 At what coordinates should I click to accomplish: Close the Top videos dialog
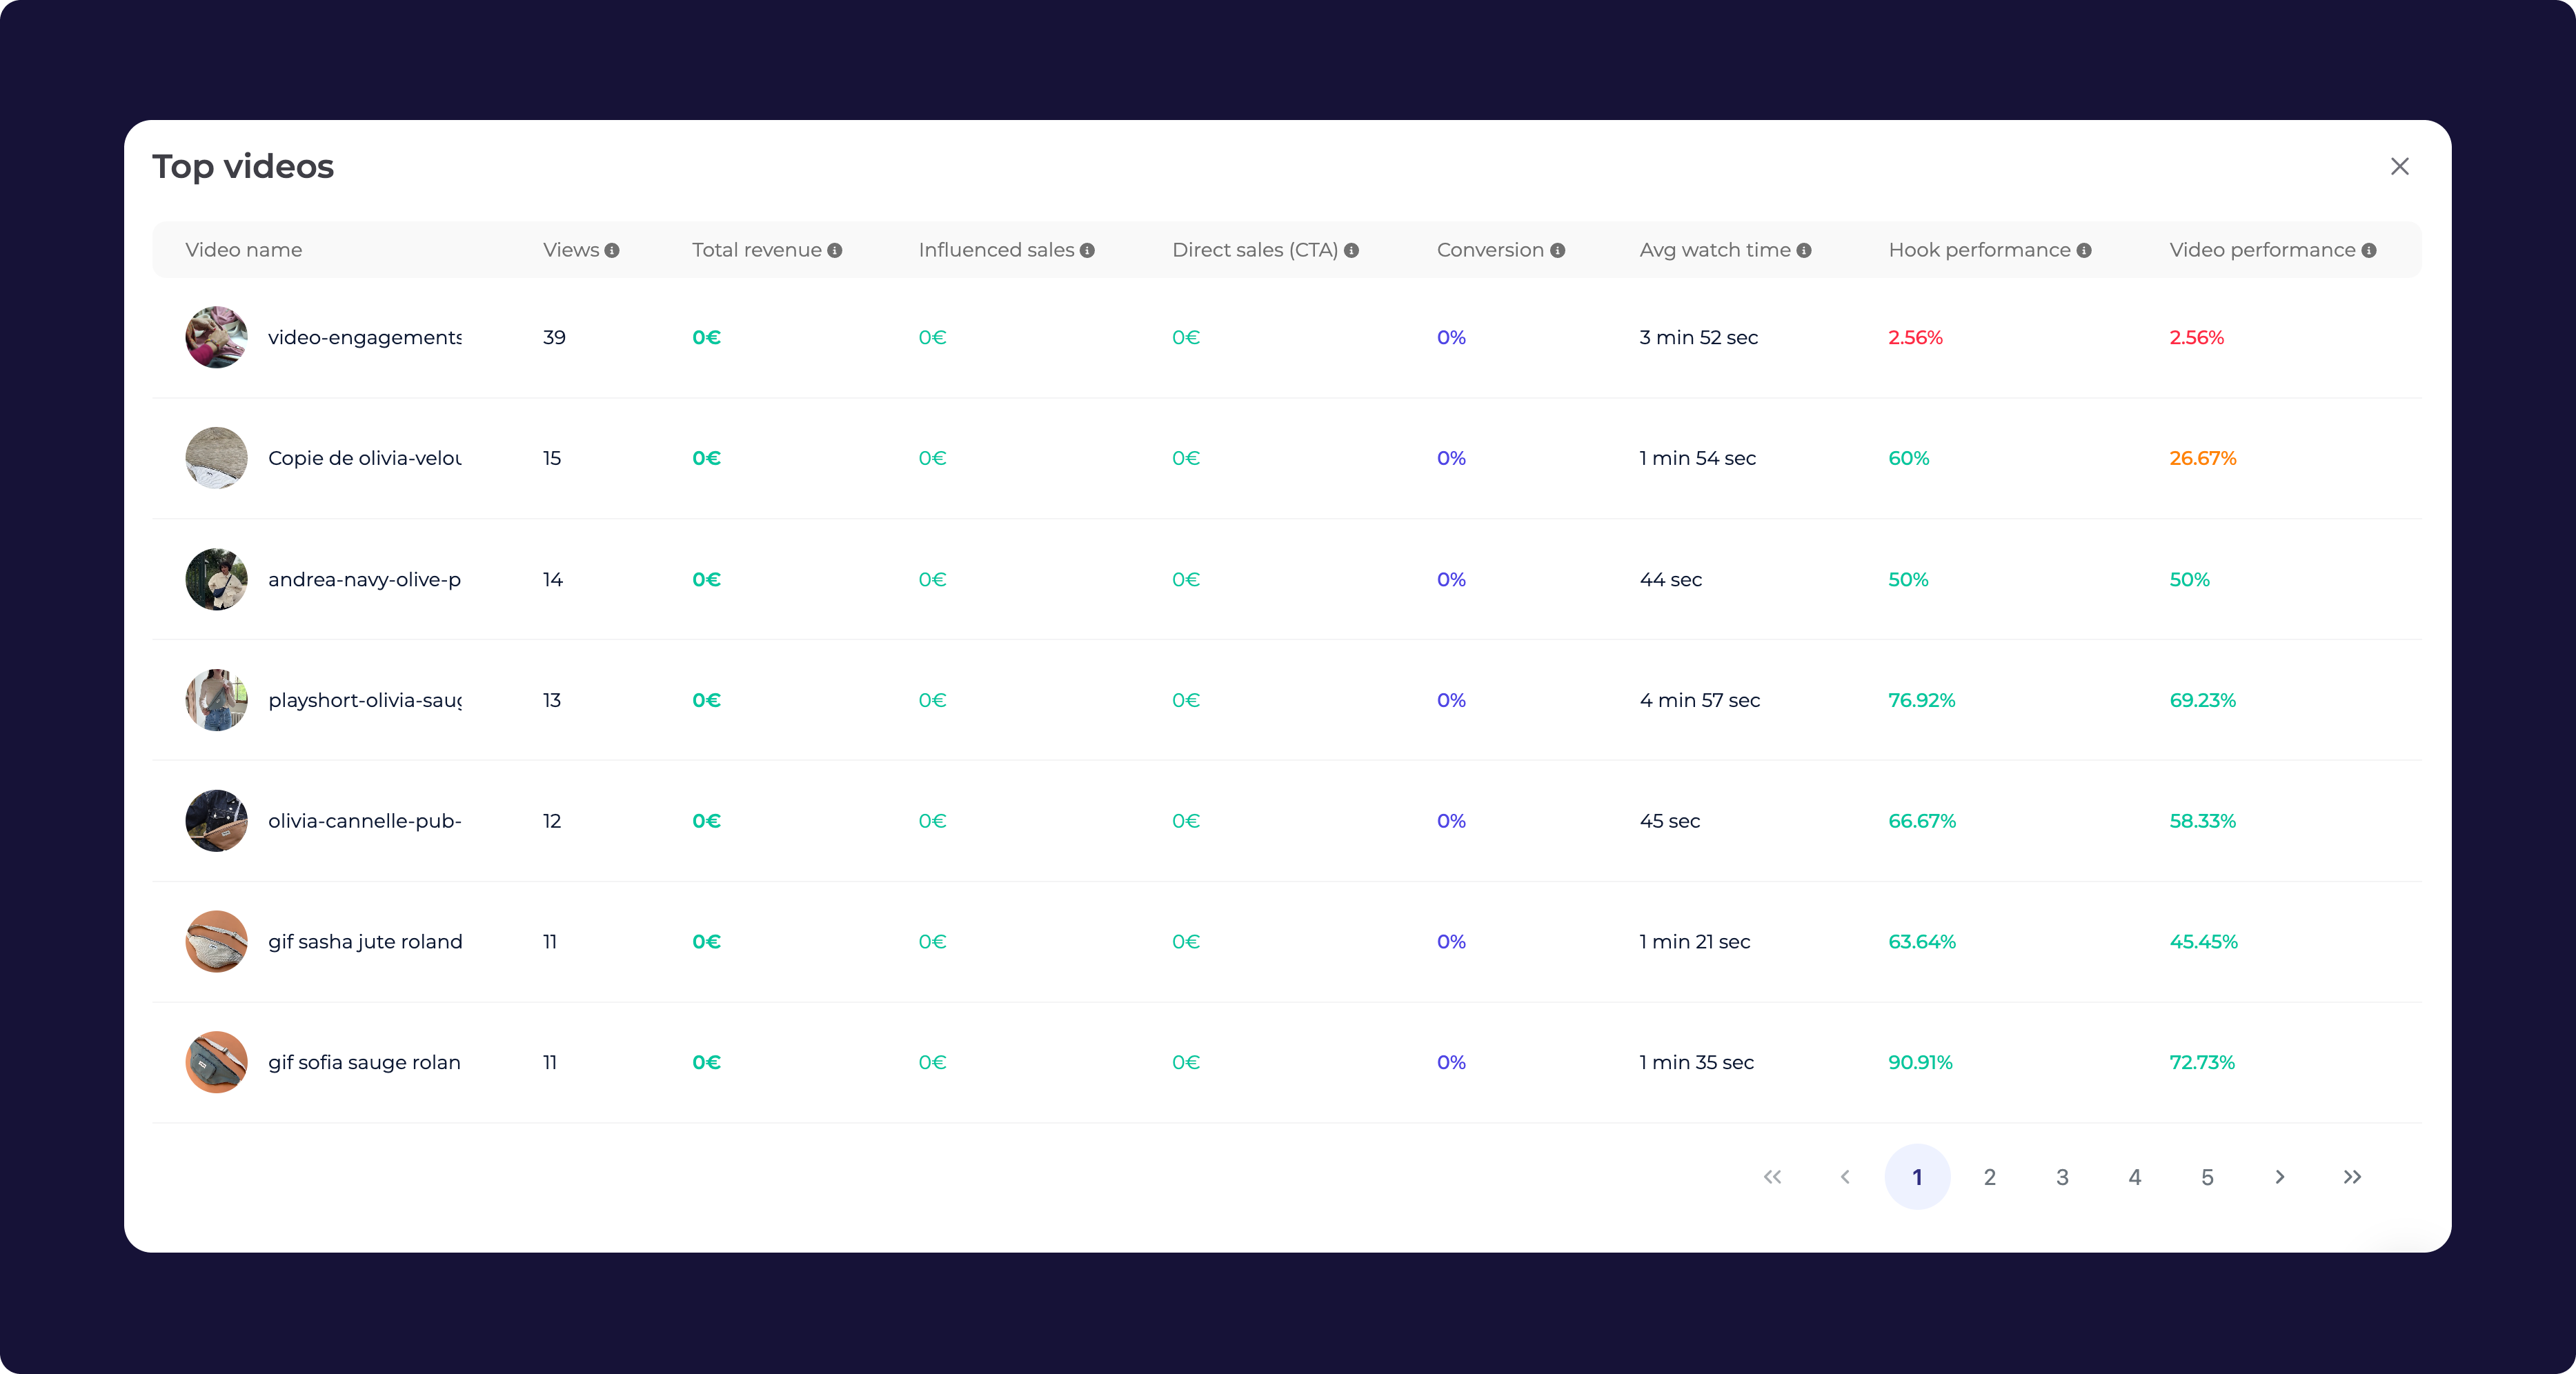coord(2400,167)
